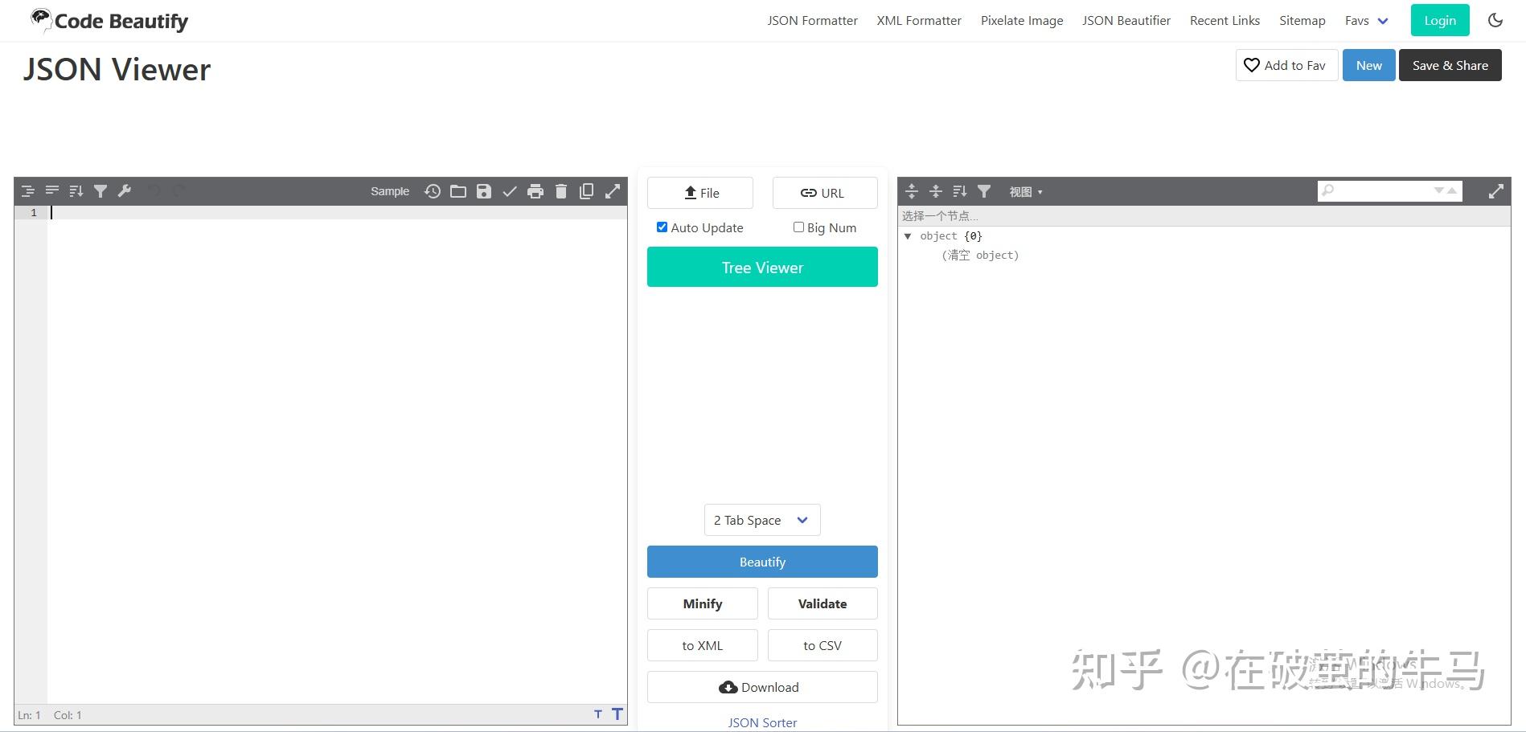Click the Add to Fav button
The image size is (1526, 732).
(x=1286, y=65)
